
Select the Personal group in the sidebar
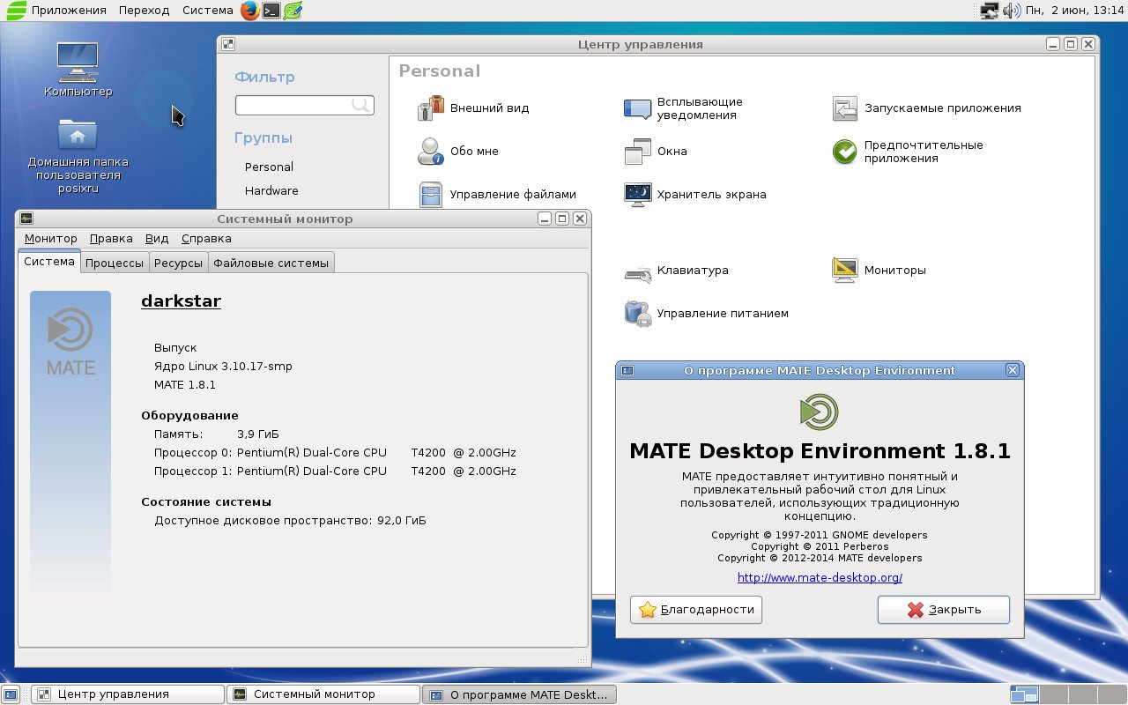[x=269, y=167]
